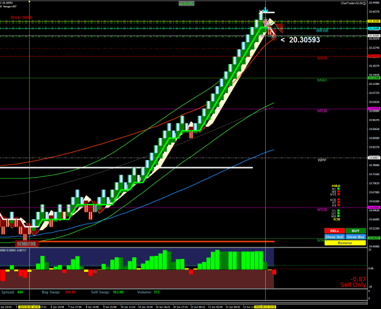The height and width of the screenshot is (309, 381).
Task: Select the M1 timeframe indicator square
Action: point(338,189)
